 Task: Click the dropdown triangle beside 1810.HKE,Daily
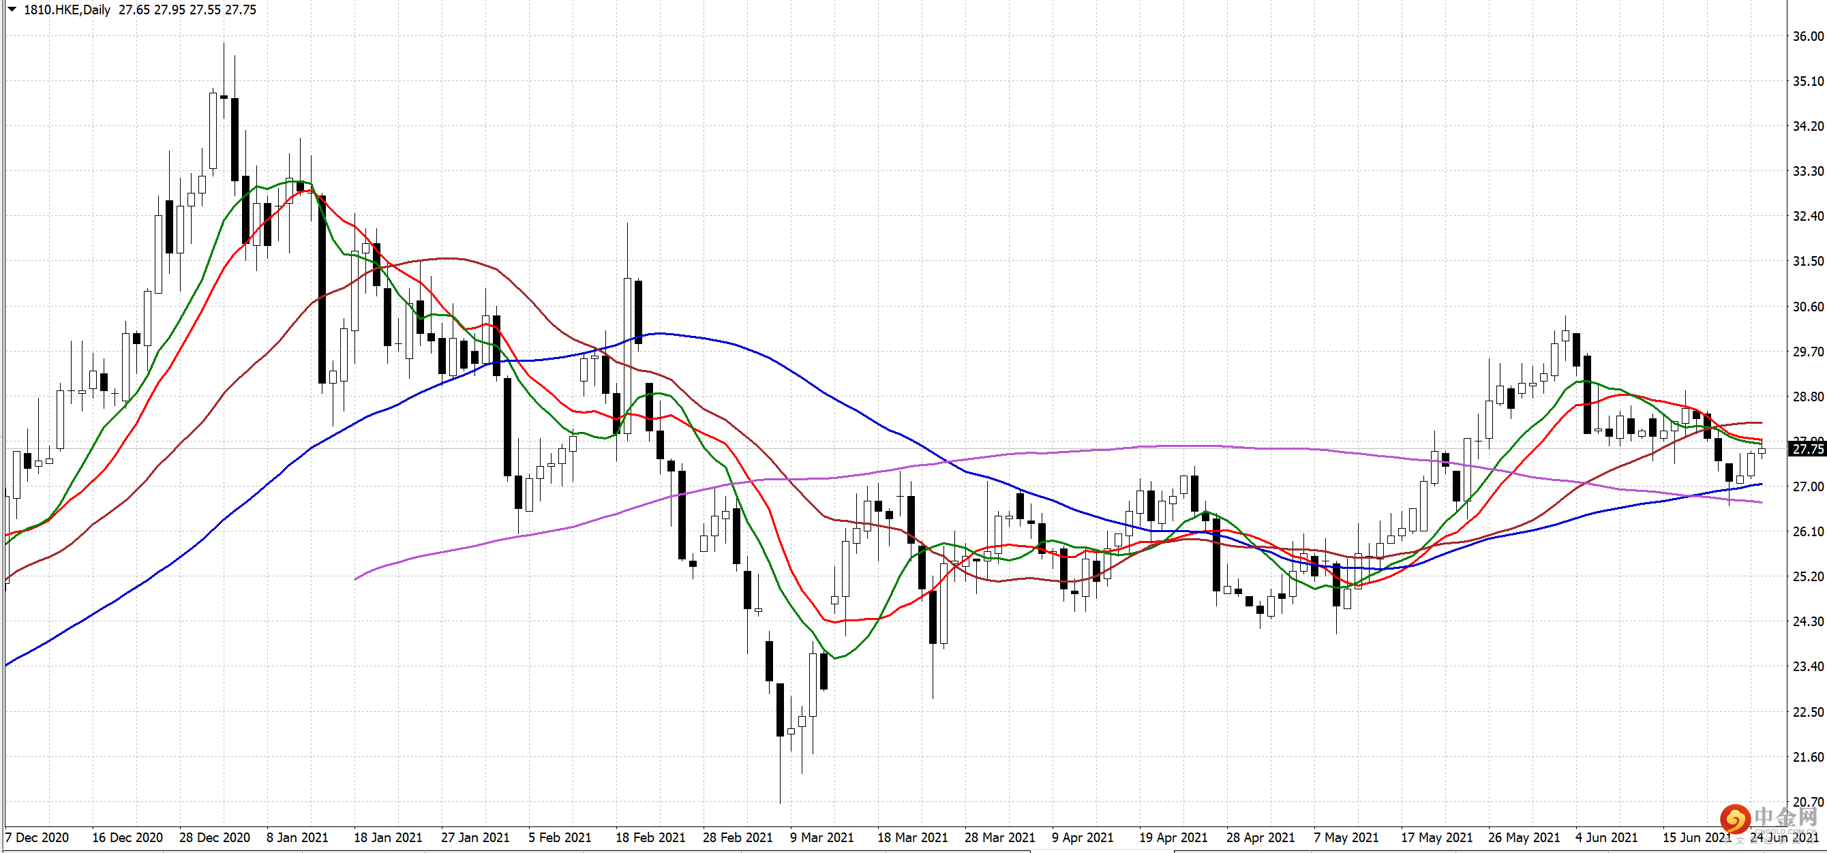[x=12, y=10]
